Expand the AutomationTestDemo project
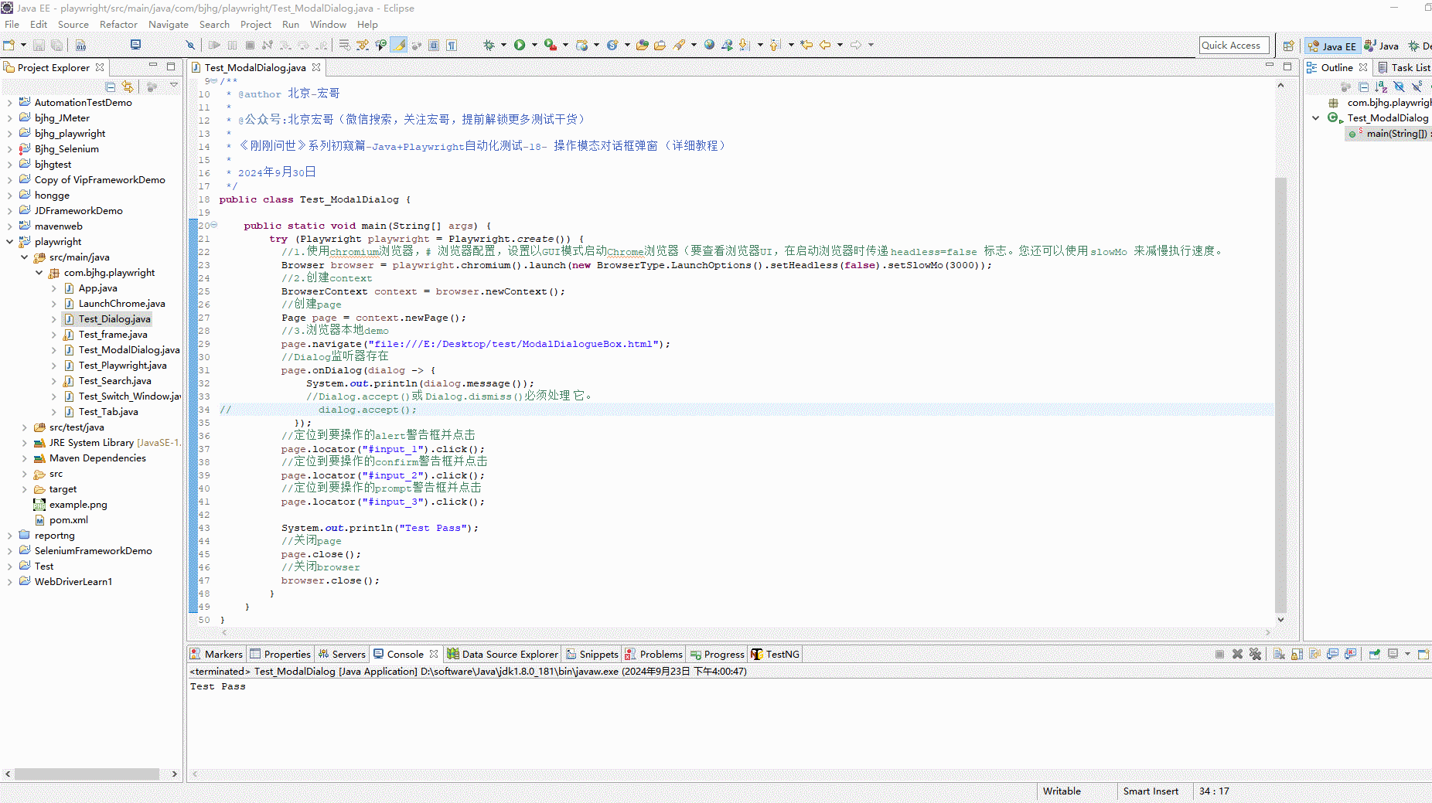This screenshot has height=803, width=1432. [x=9, y=103]
